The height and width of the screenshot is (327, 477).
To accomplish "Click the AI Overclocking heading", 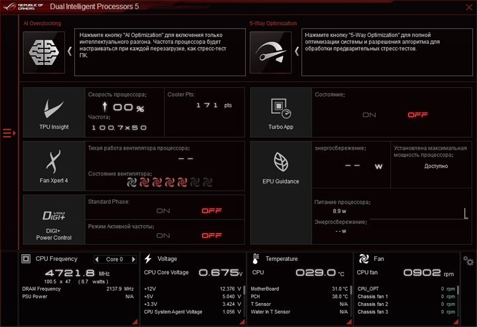I will (42, 23).
